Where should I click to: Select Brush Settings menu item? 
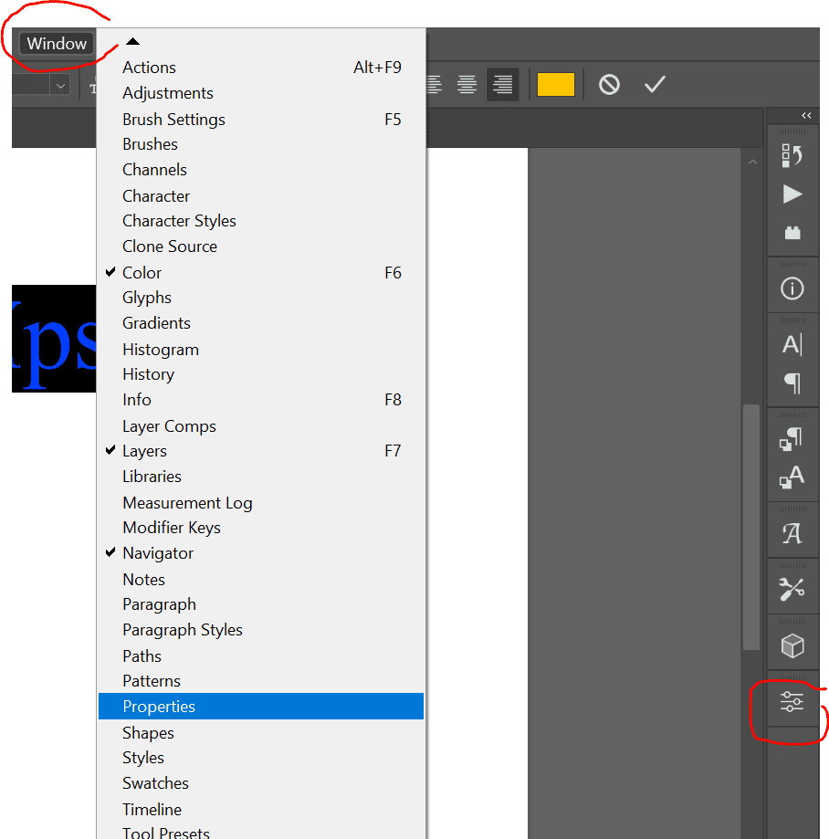click(x=261, y=119)
